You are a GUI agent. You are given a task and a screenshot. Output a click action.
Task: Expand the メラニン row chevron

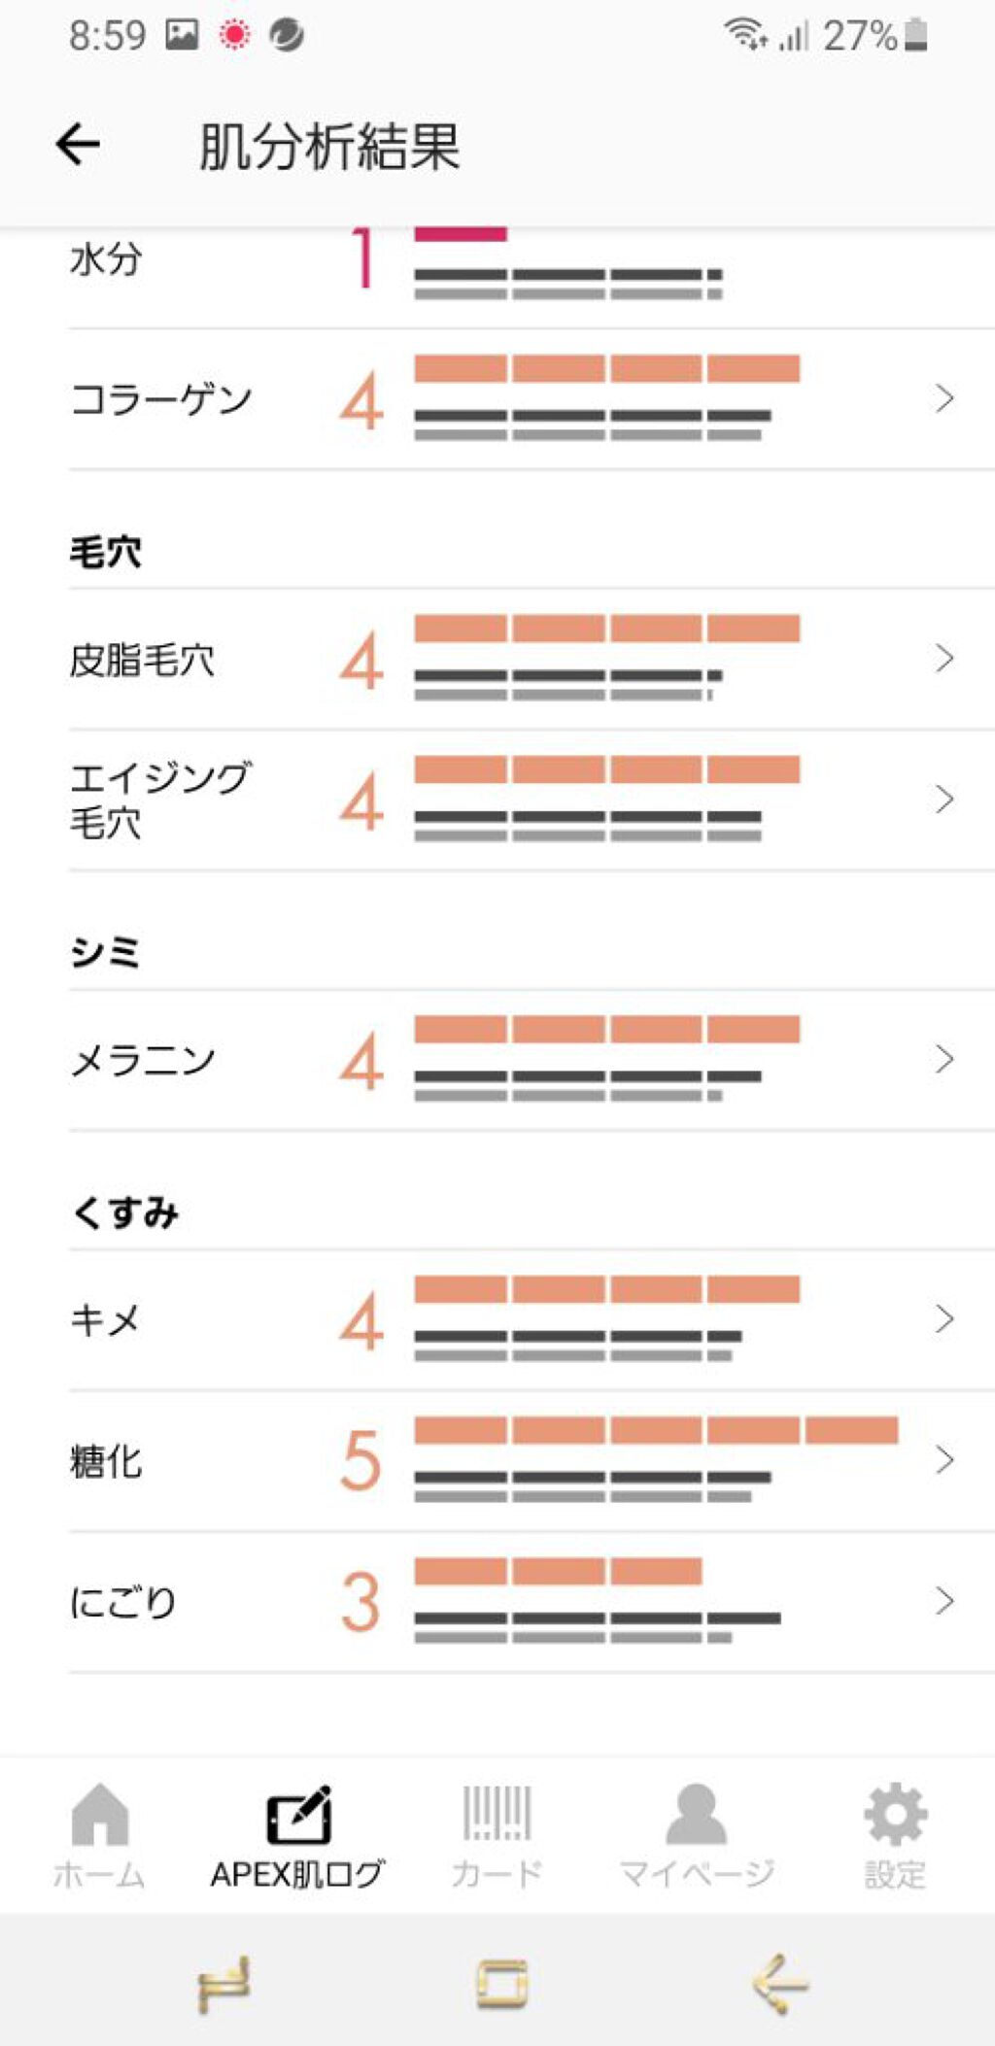tap(944, 1059)
